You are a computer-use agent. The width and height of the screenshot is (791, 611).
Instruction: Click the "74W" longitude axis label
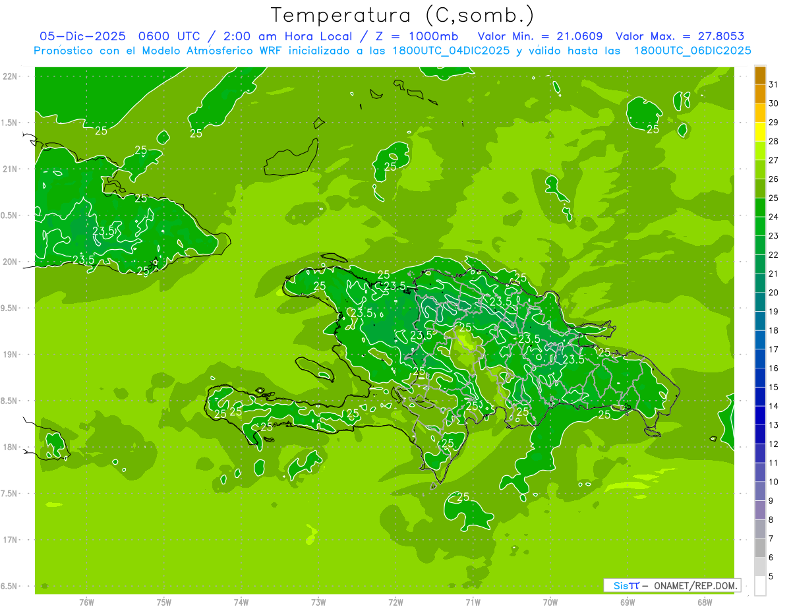coord(241,602)
